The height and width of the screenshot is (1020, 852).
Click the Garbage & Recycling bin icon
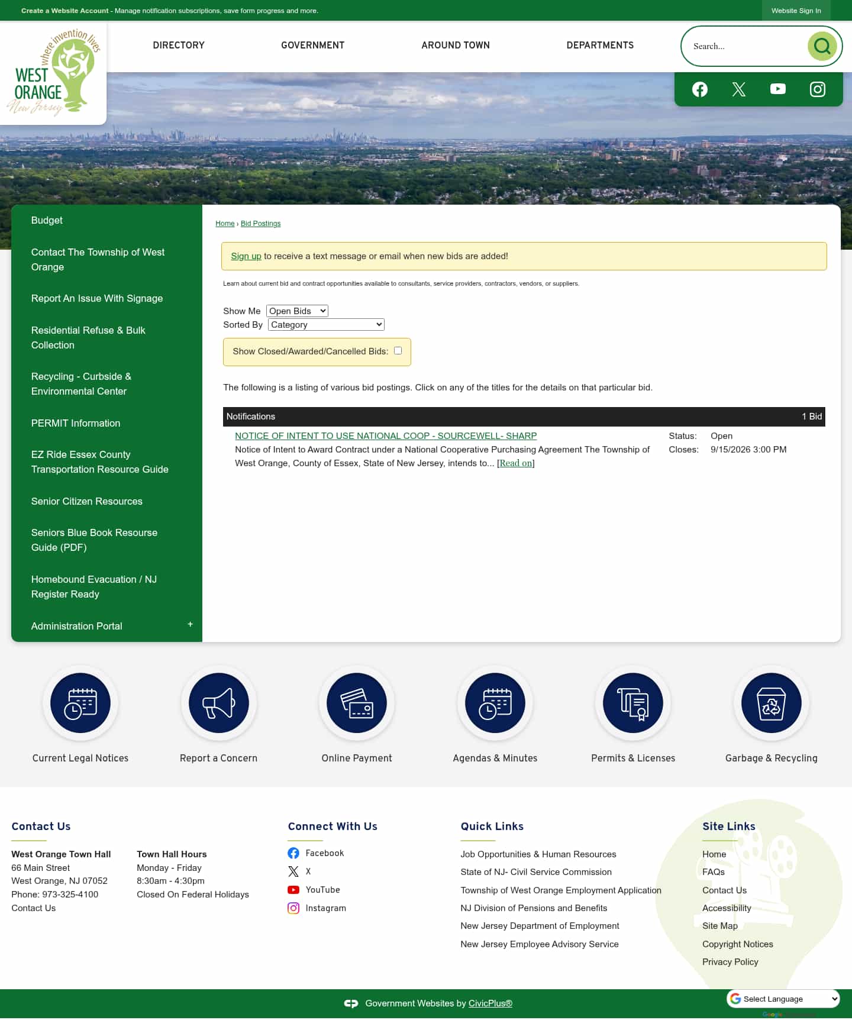(x=772, y=703)
